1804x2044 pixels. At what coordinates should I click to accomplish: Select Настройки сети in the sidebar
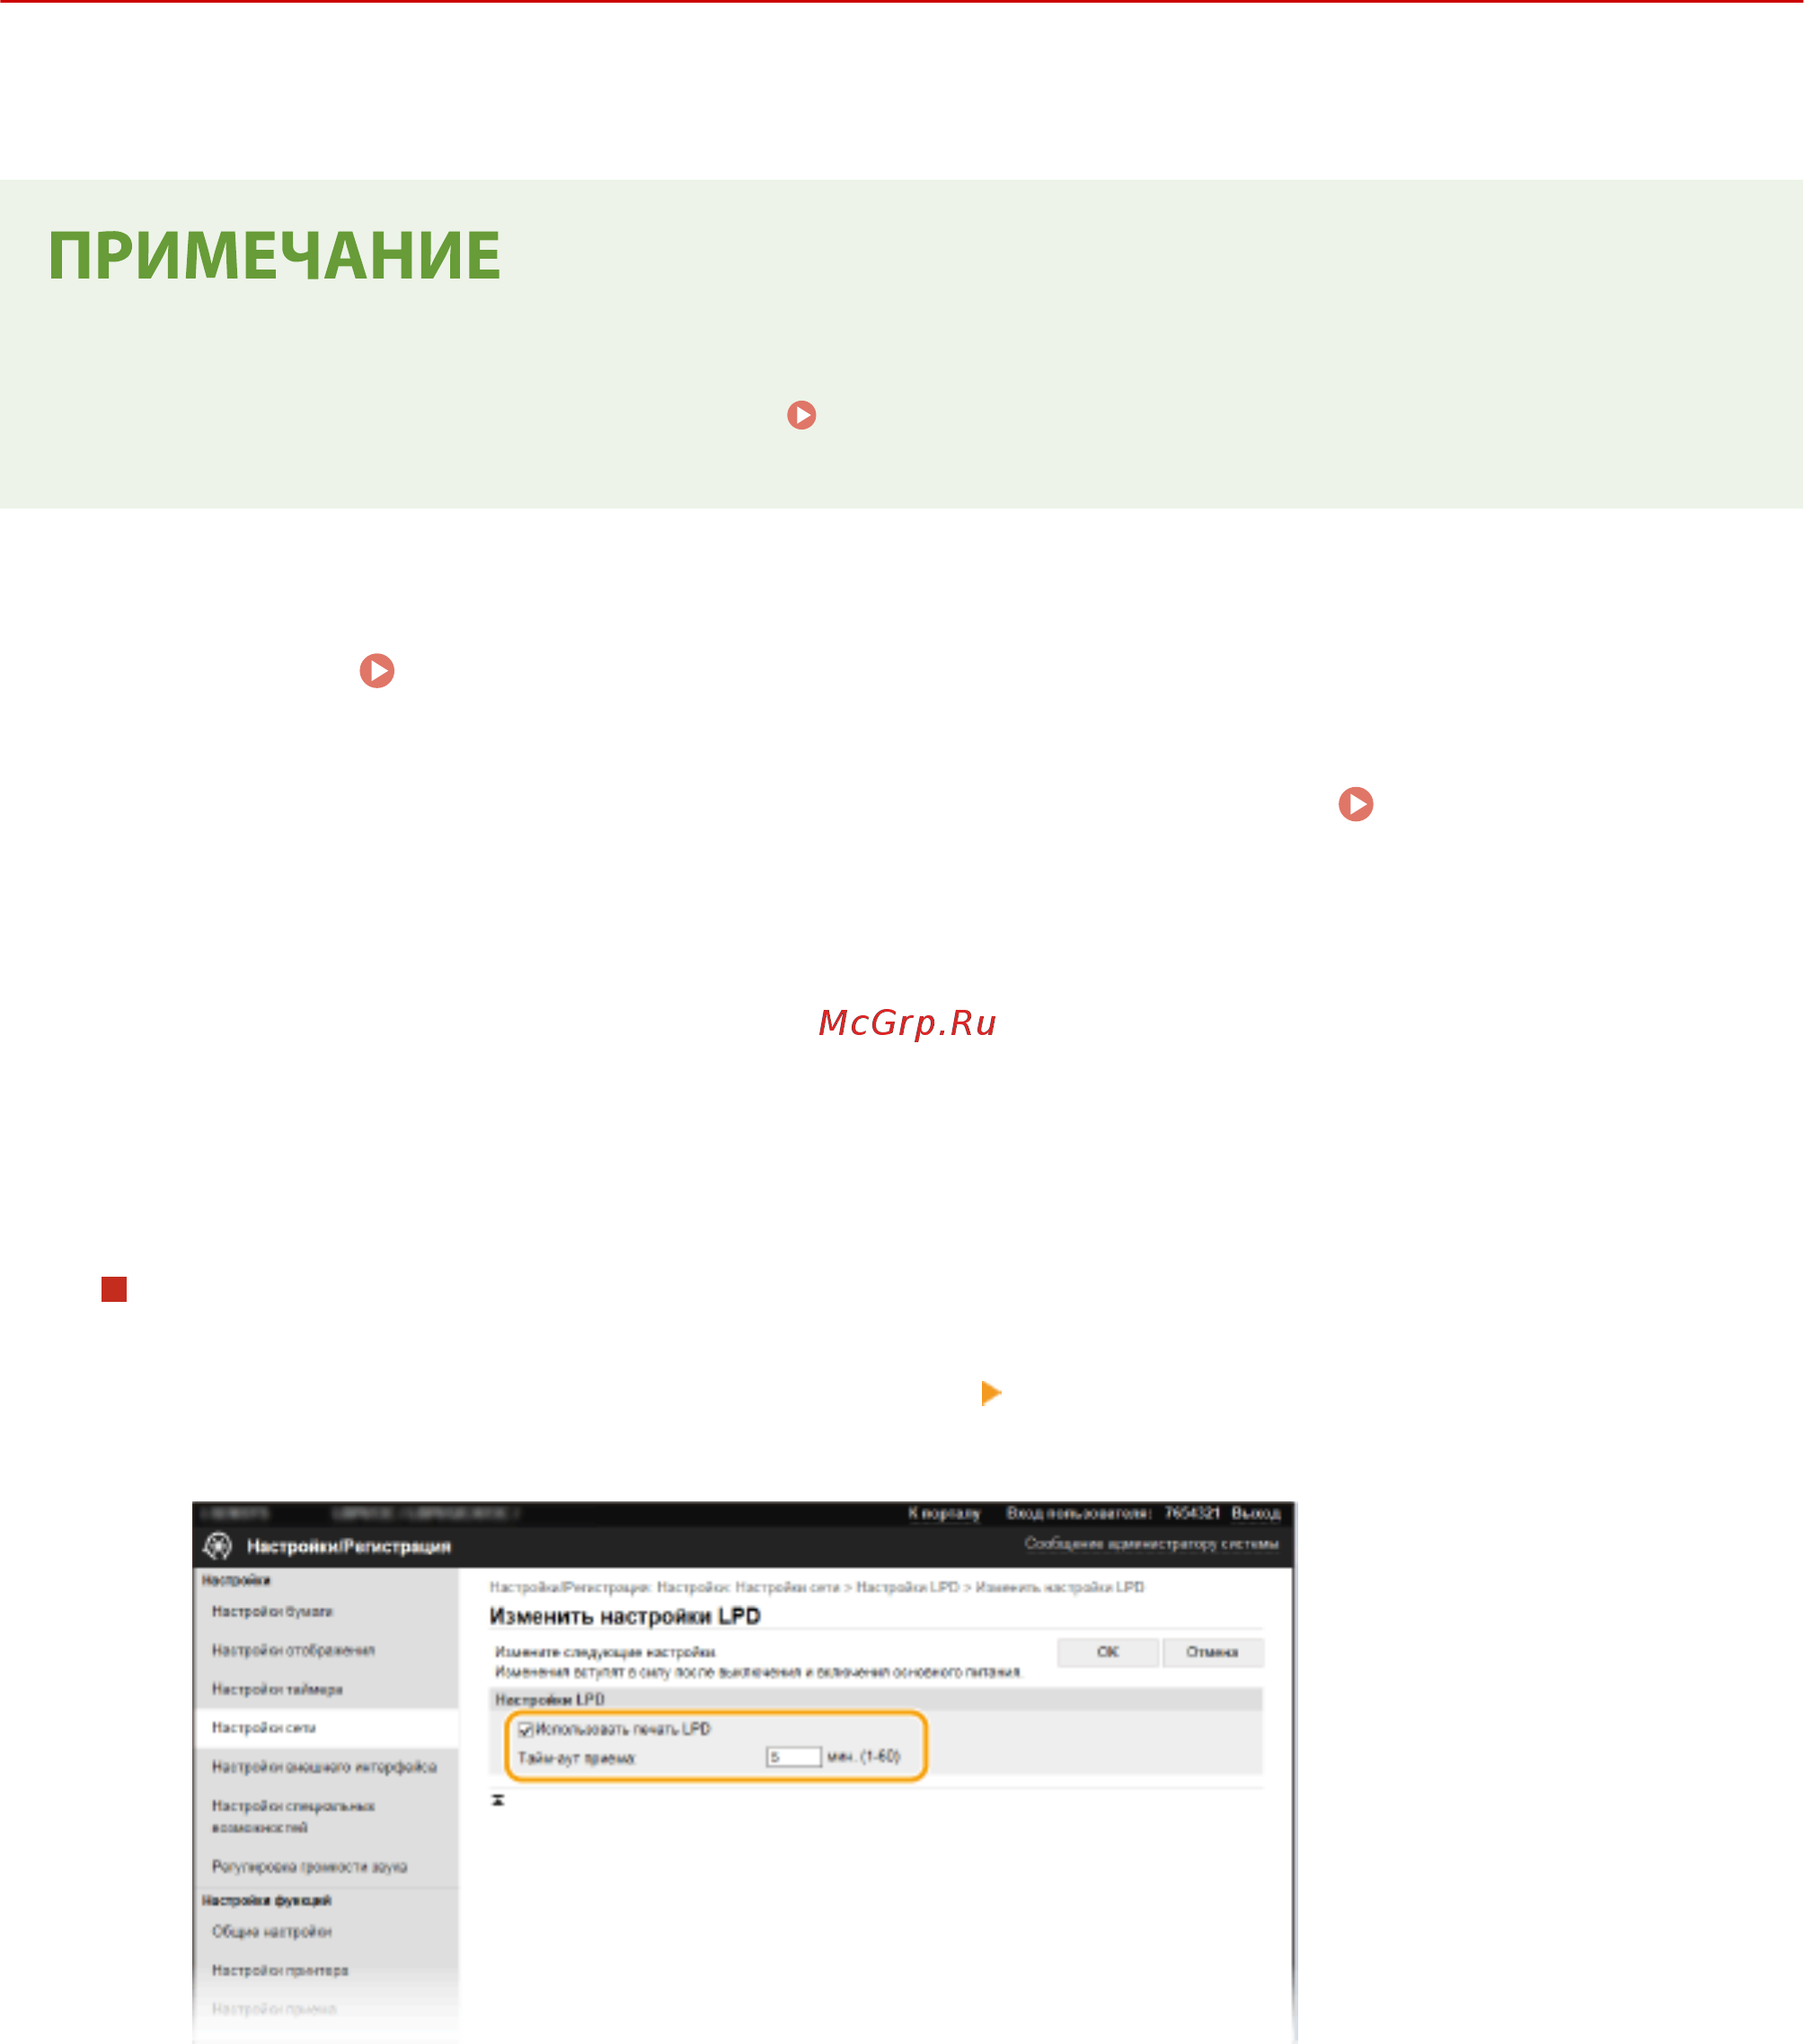tap(264, 1727)
